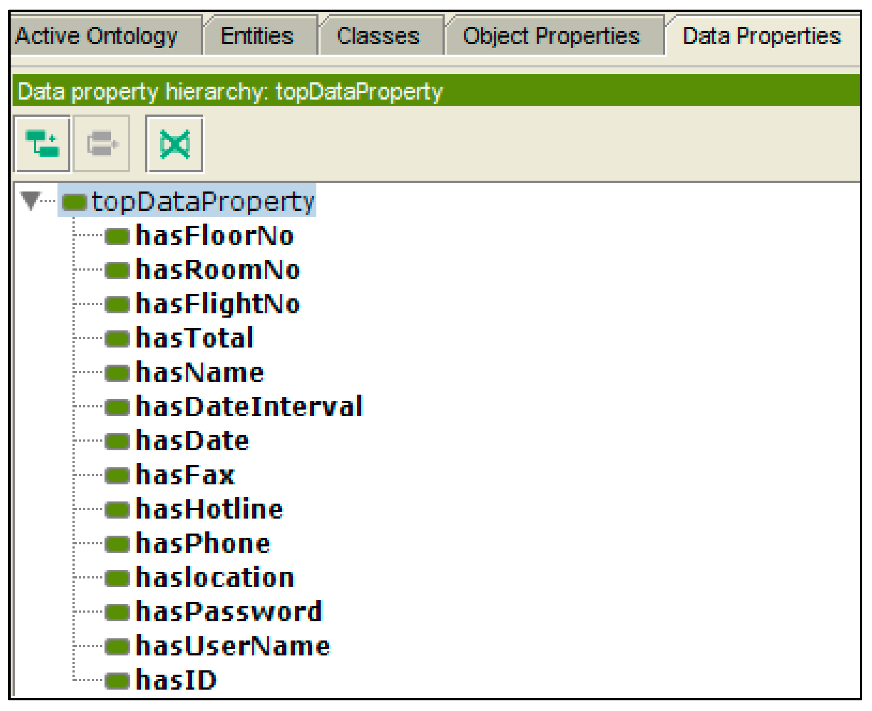Image resolution: width=872 pixels, height=711 pixels.
Task: Go to the Classes tab
Action: tap(378, 36)
